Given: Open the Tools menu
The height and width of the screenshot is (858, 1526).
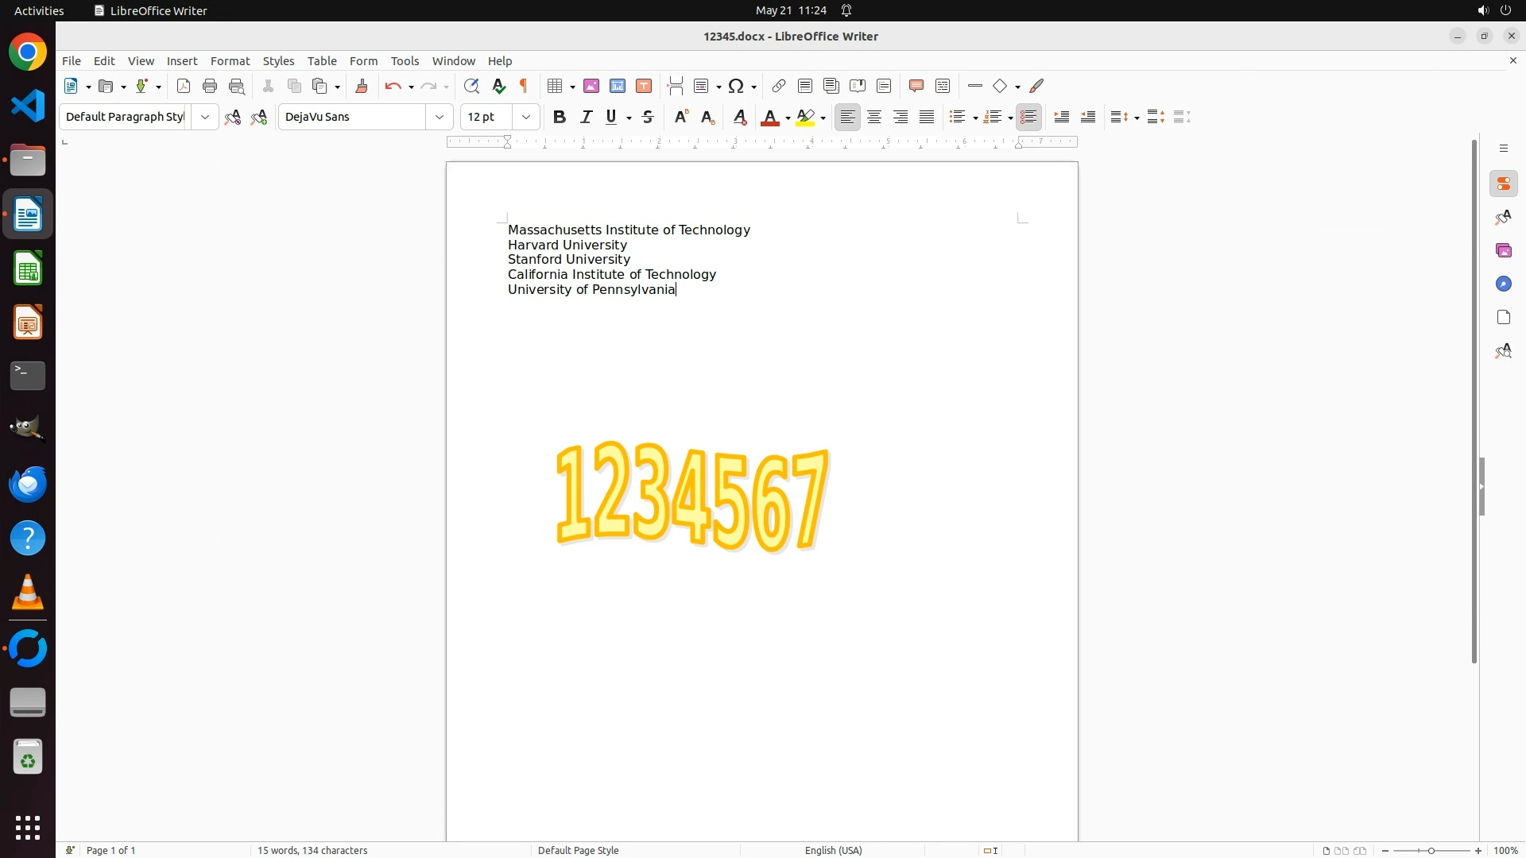Looking at the screenshot, I should pos(405,61).
